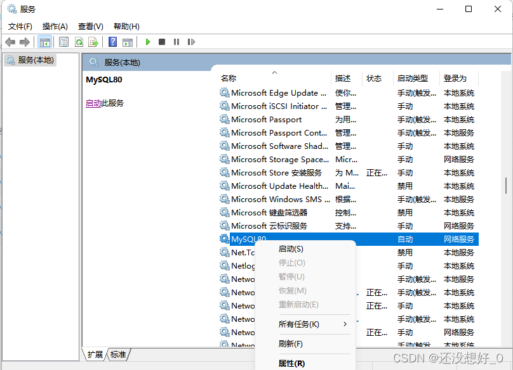513x370 pixels.
Task: Open the 帮助(H) menu
Action: 126,27
